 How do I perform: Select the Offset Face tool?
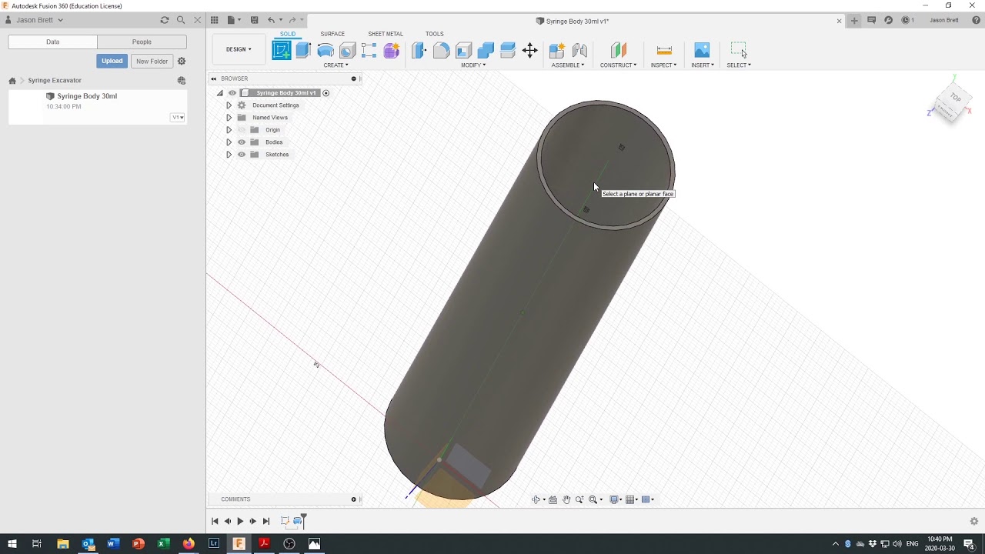(x=508, y=51)
